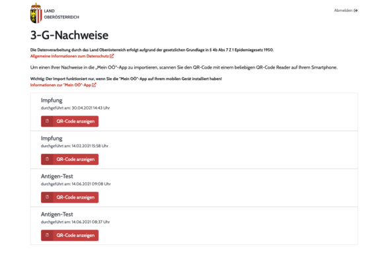Show QR-Code for Antigen-Test at 08:37
The width and height of the screenshot is (388, 264).
[x=70, y=236]
